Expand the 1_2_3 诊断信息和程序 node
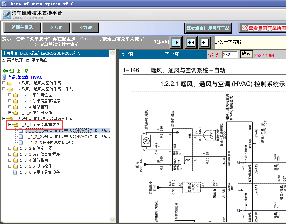Screen dimensions: 286x224 click(x=10, y=101)
